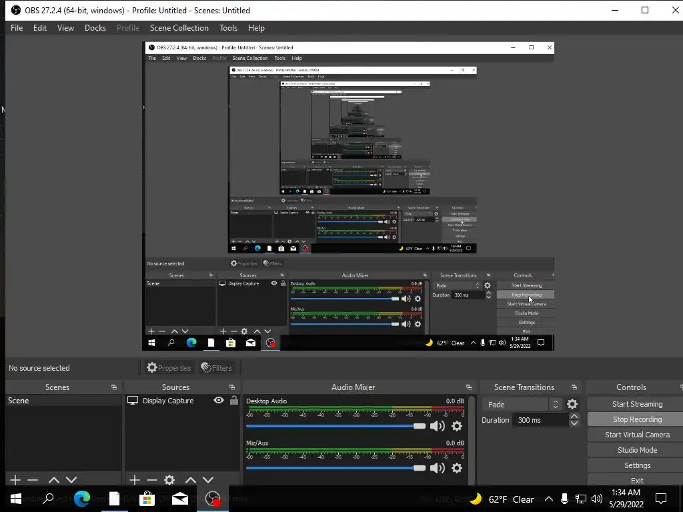683x512 pixels.
Task: Click the Exit button in Controls
Action: (x=637, y=480)
